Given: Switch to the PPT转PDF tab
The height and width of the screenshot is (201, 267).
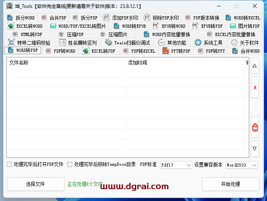Looking at the screenshot, I should 176,51.
